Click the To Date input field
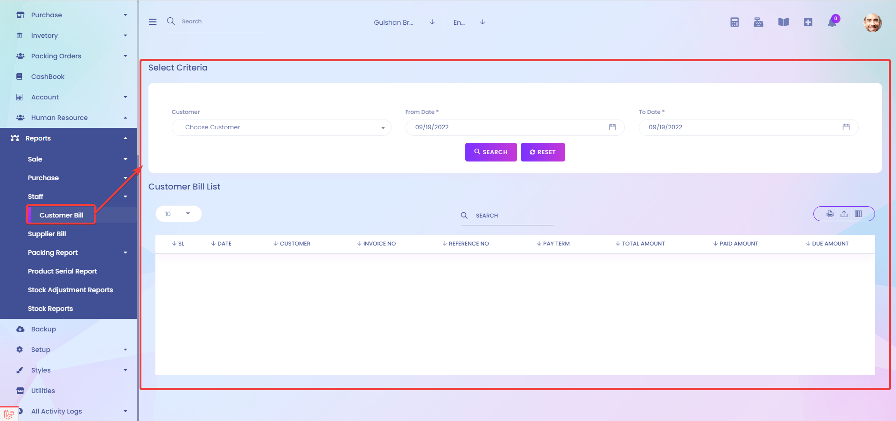Viewport: 896px width, 421px height. click(749, 127)
